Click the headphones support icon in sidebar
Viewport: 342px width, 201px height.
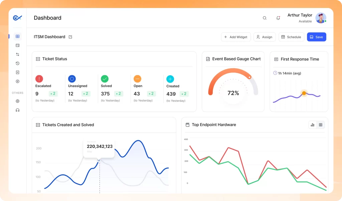coord(18,110)
